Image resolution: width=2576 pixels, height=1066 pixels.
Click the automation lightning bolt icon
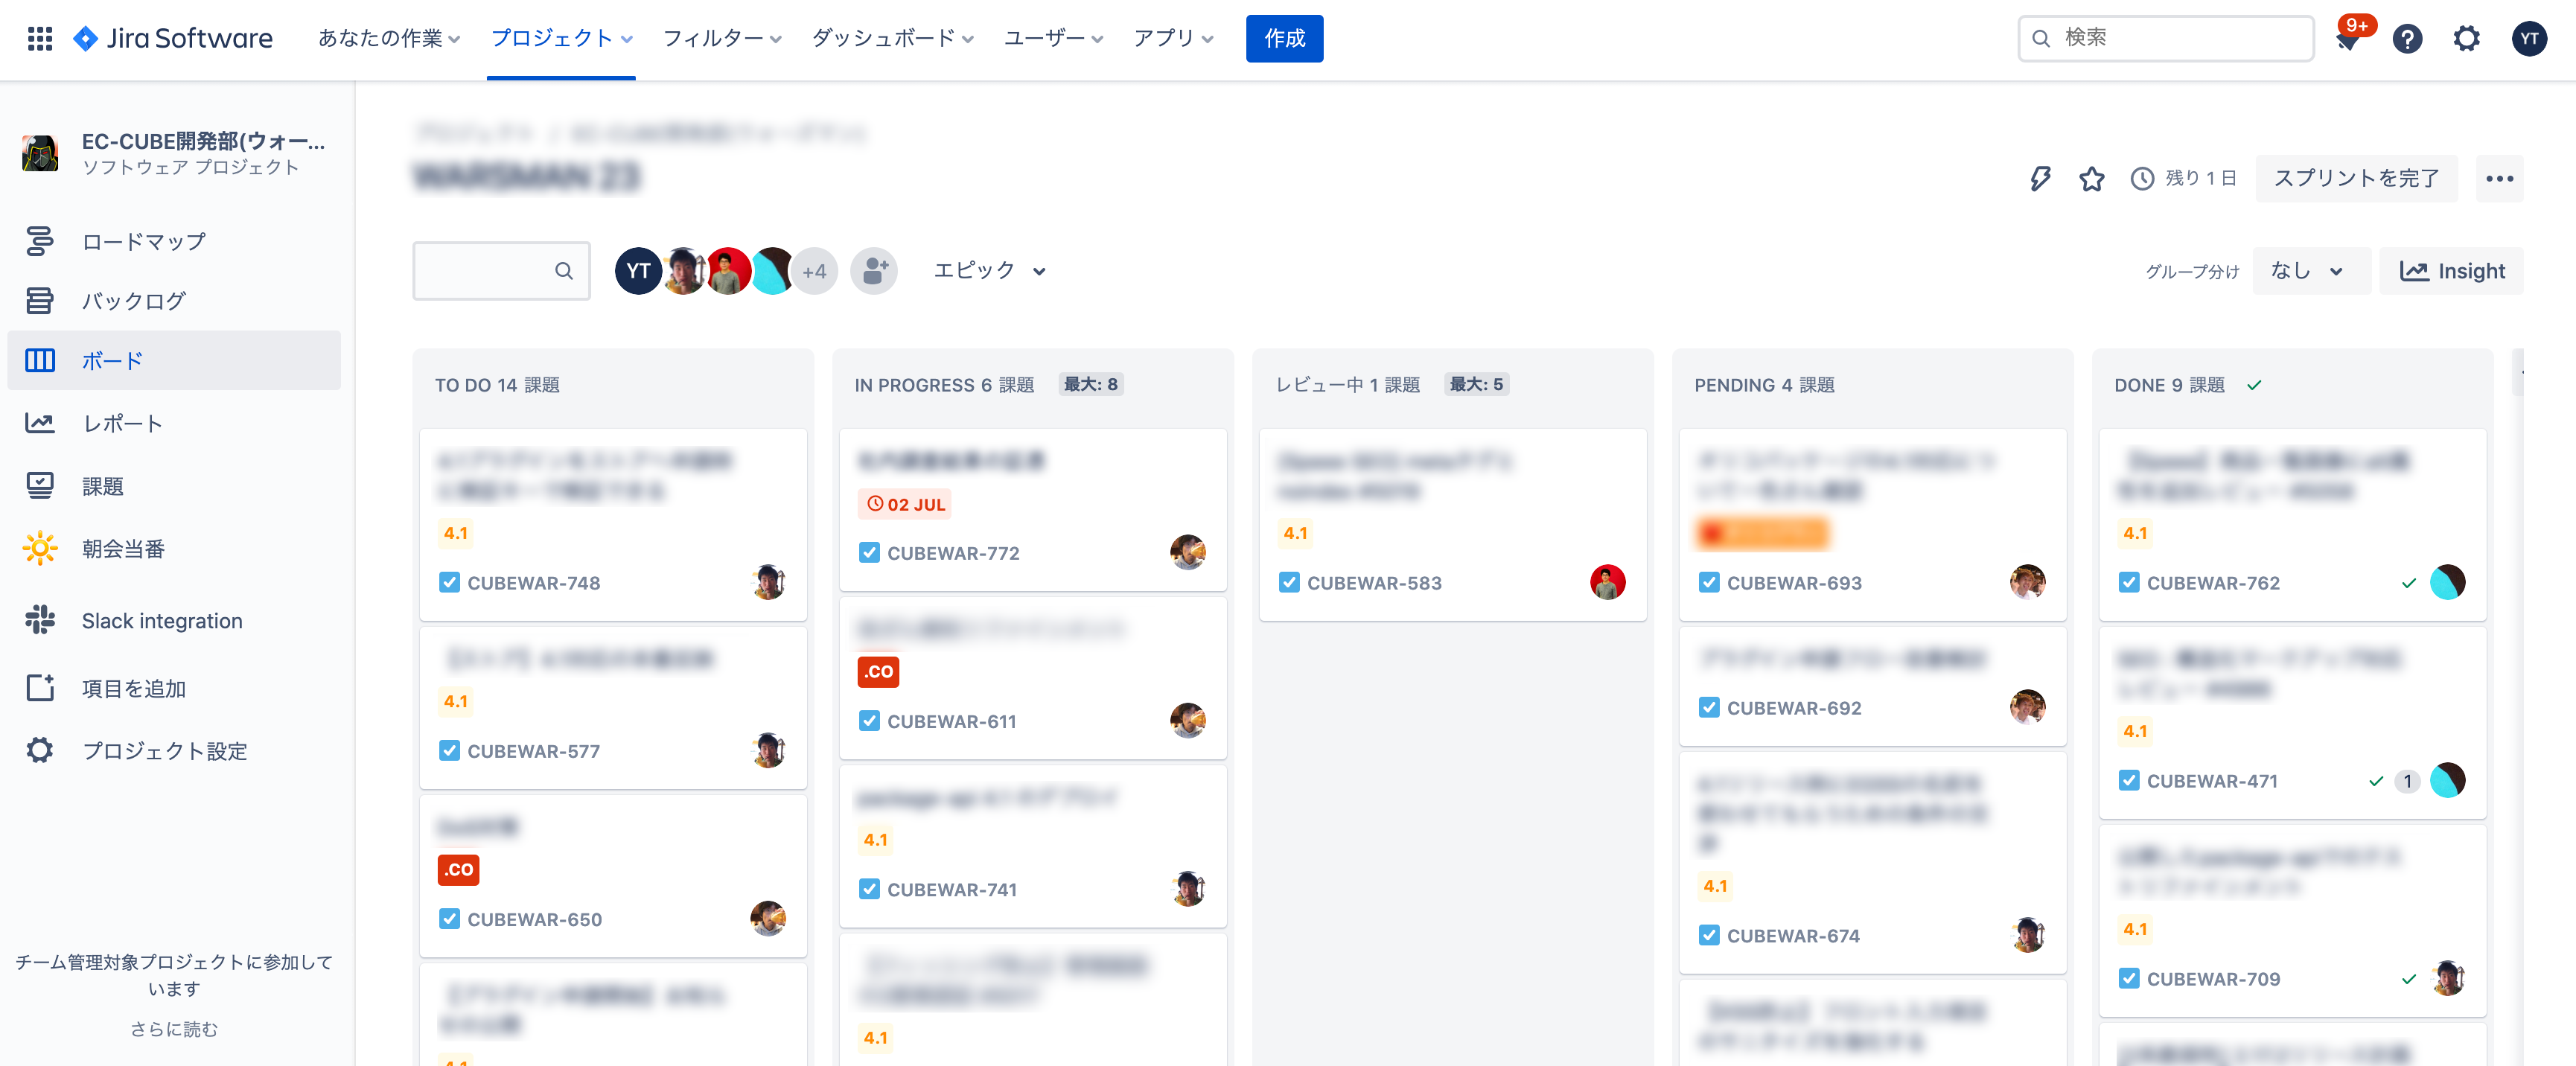(x=2040, y=179)
